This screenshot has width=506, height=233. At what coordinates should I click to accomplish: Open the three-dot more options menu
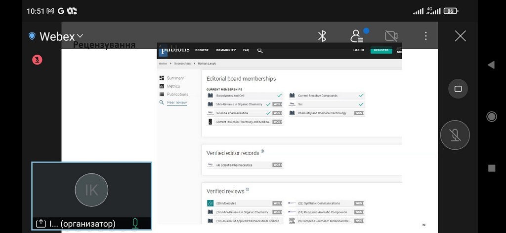click(x=425, y=36)
